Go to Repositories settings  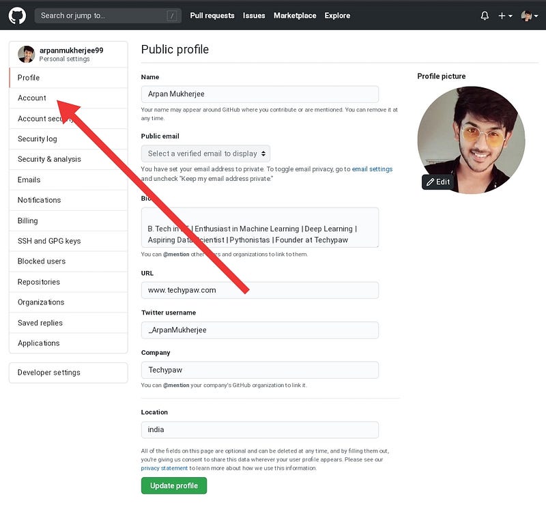click(x=68, y=282)
